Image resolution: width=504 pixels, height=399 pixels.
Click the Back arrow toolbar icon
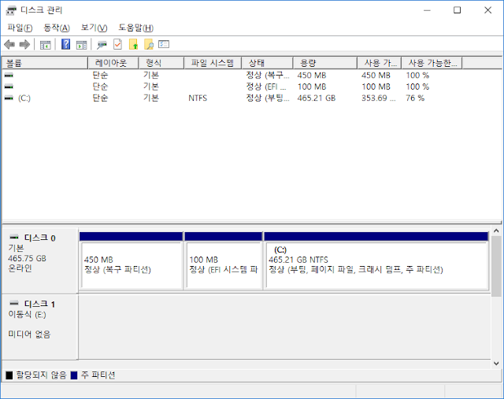9,44
